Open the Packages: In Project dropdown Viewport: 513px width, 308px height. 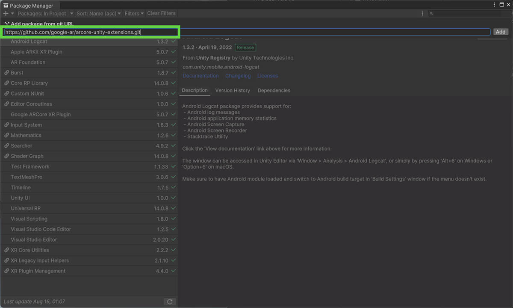click(x=45, y=14)
